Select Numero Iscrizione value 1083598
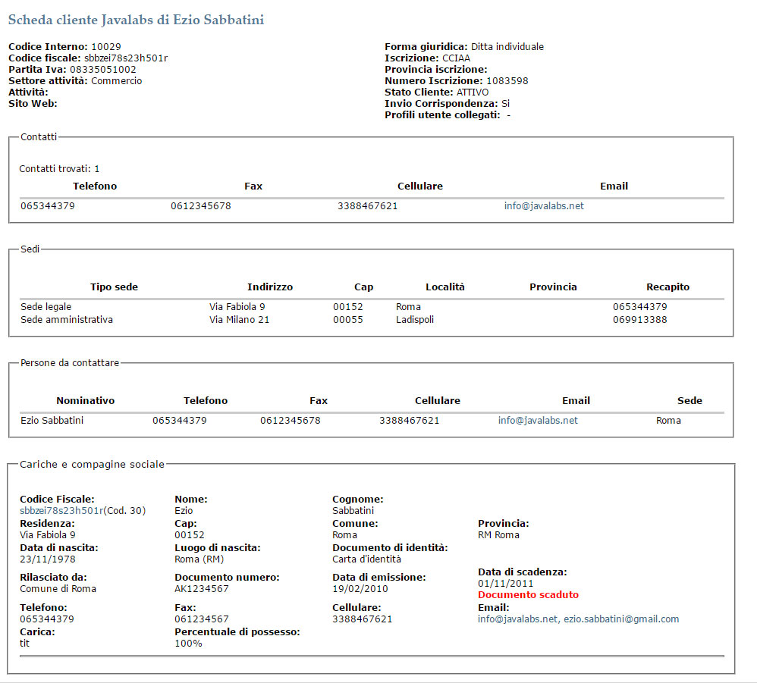This screenshot has width=757, height=683. 507,81
